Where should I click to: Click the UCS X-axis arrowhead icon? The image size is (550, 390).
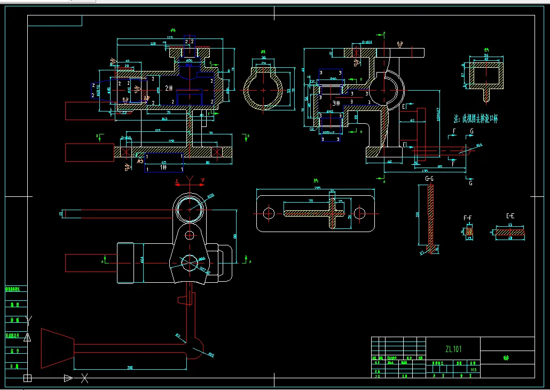pyautogui.click(x=68, y=378)
